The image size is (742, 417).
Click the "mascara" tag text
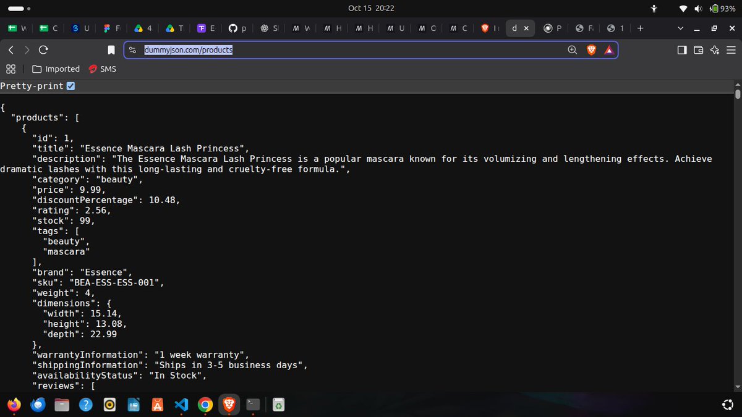pos(67,251)
